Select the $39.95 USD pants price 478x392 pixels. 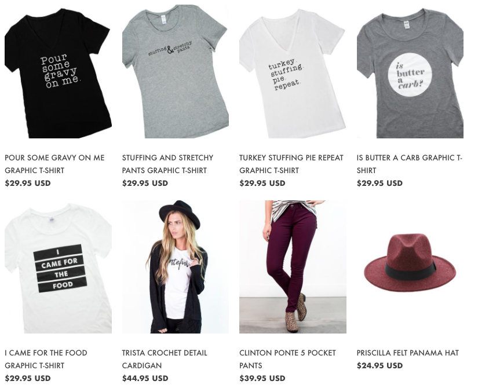coord(262,378)
